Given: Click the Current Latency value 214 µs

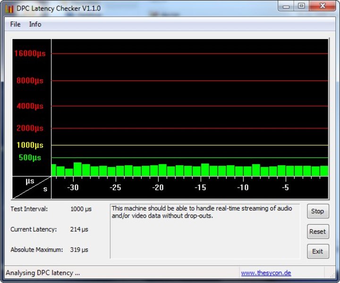Looking at the screenshot, I should pos(79,229).
